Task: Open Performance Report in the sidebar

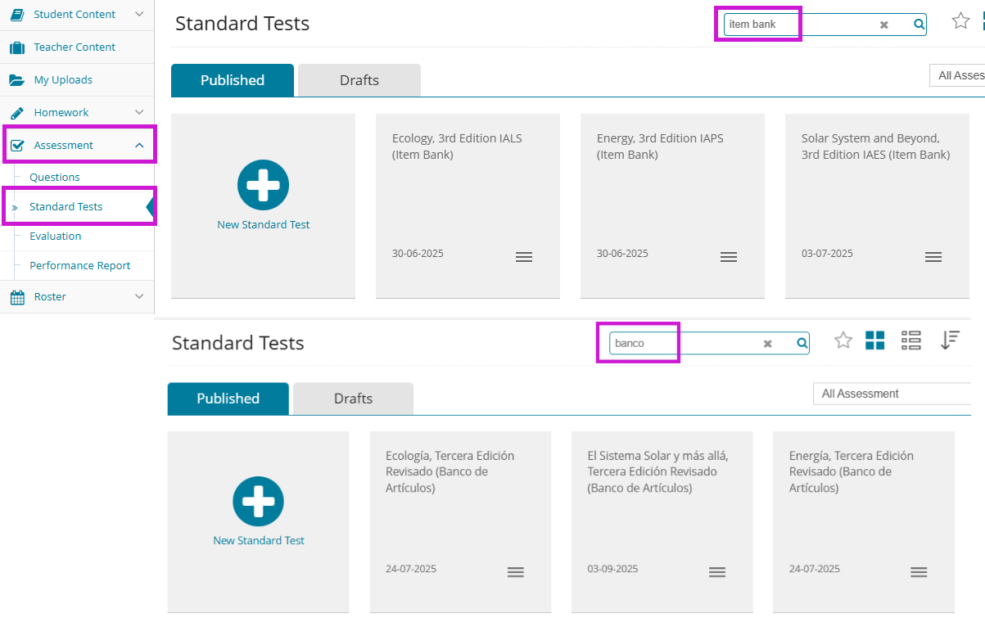Action: [79, 265]
